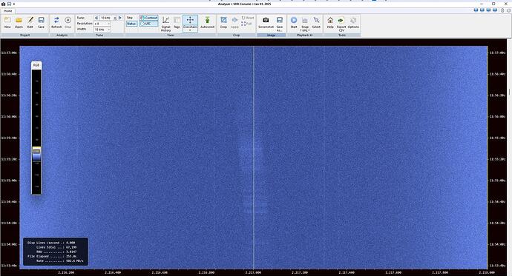This screenshot has height=276, width=512.
Task: Expand the Crosshairs dropdown arrow
Action: tap(190, 30)
